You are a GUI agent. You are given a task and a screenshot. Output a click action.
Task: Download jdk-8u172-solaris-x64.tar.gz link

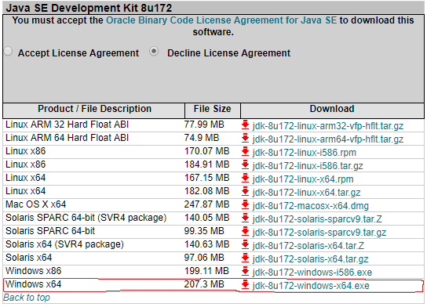coord(311,259)
